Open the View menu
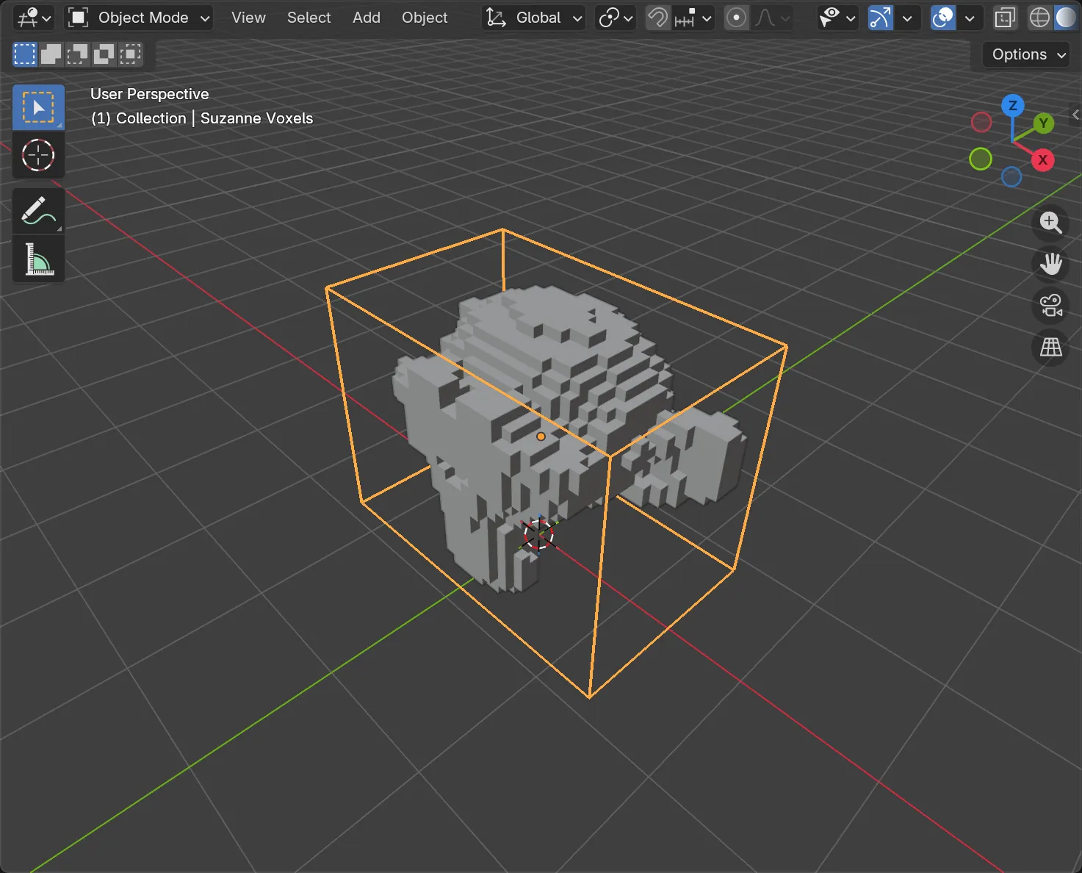The width and height of the screenshot is (1082, 873). tap(248, 18)
